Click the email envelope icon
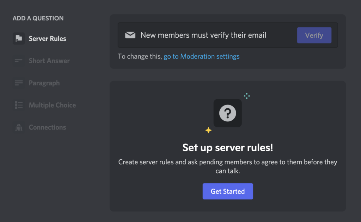Image resolution: width=361 pixels, height=222 pixels. coord(130,35)
